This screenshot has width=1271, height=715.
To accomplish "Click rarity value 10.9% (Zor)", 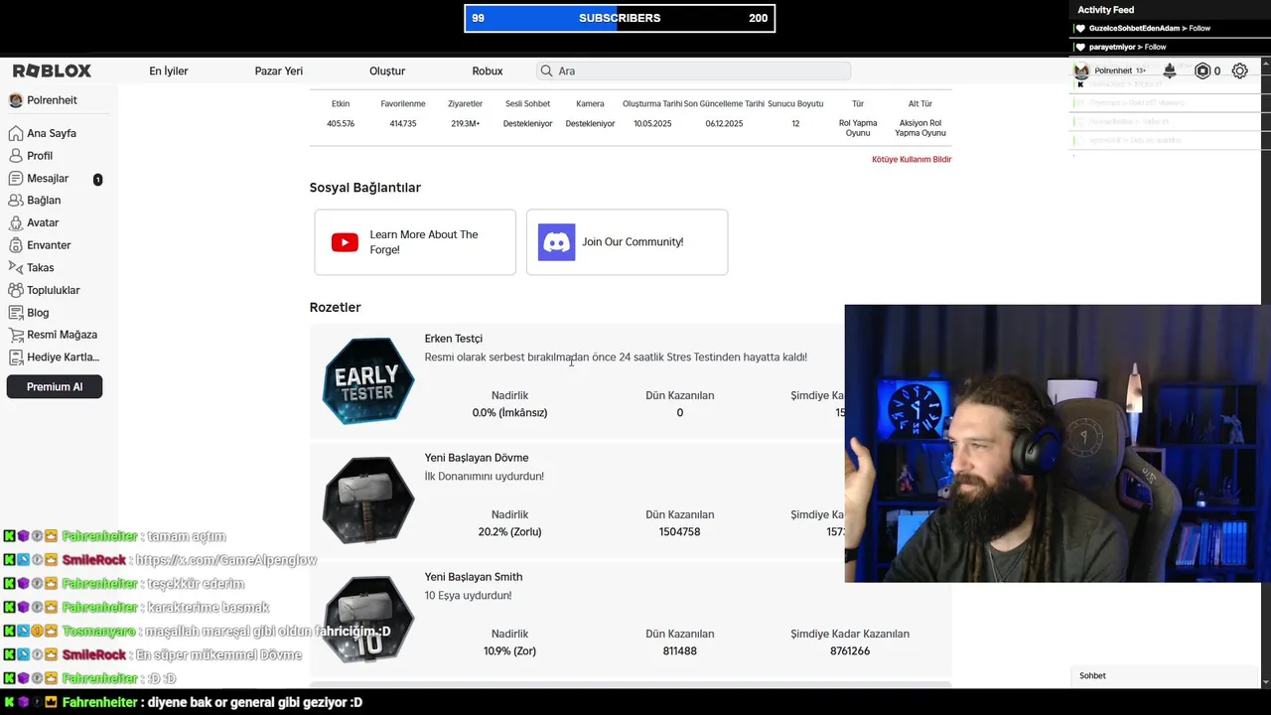I will (x=509, y=651).
